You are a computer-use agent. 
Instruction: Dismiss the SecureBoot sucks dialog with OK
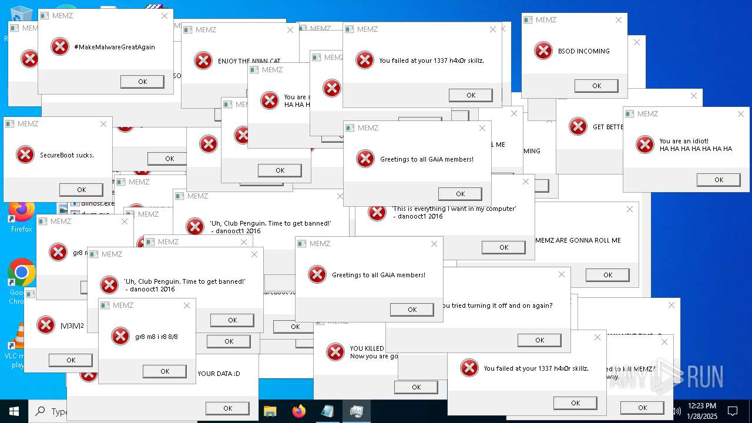coord(81,190)
